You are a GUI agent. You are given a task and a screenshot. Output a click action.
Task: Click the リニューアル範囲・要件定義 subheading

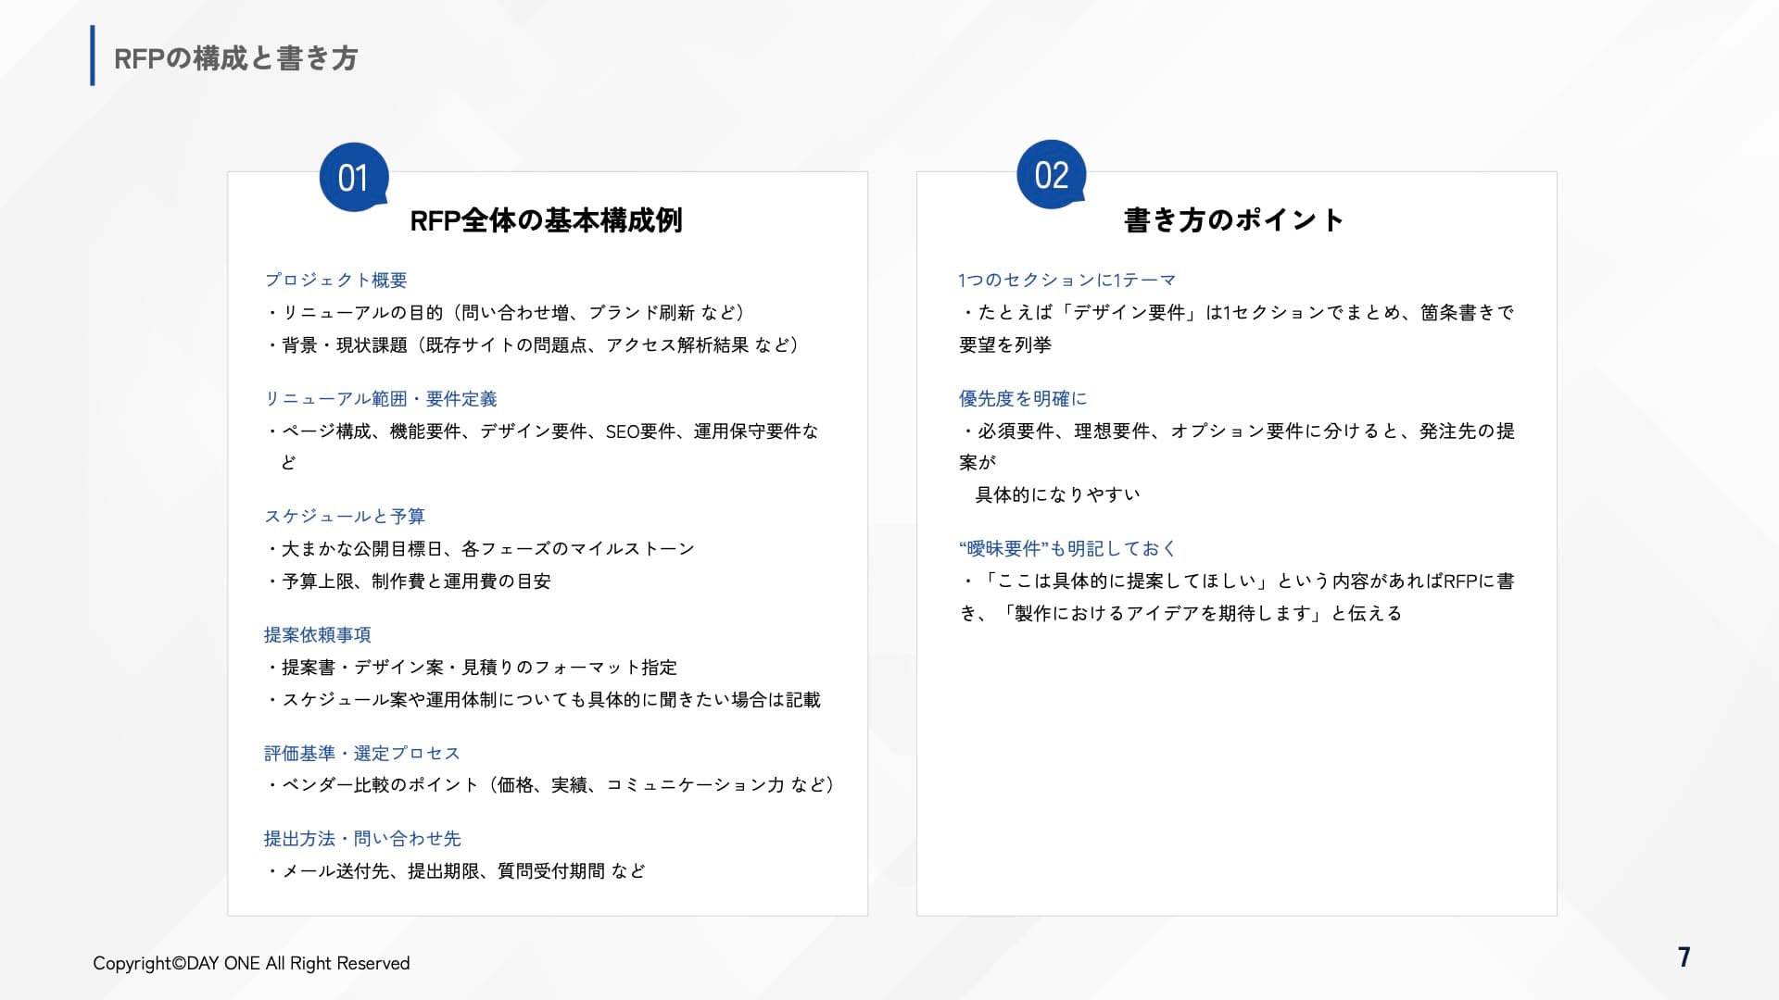point(381,398)
